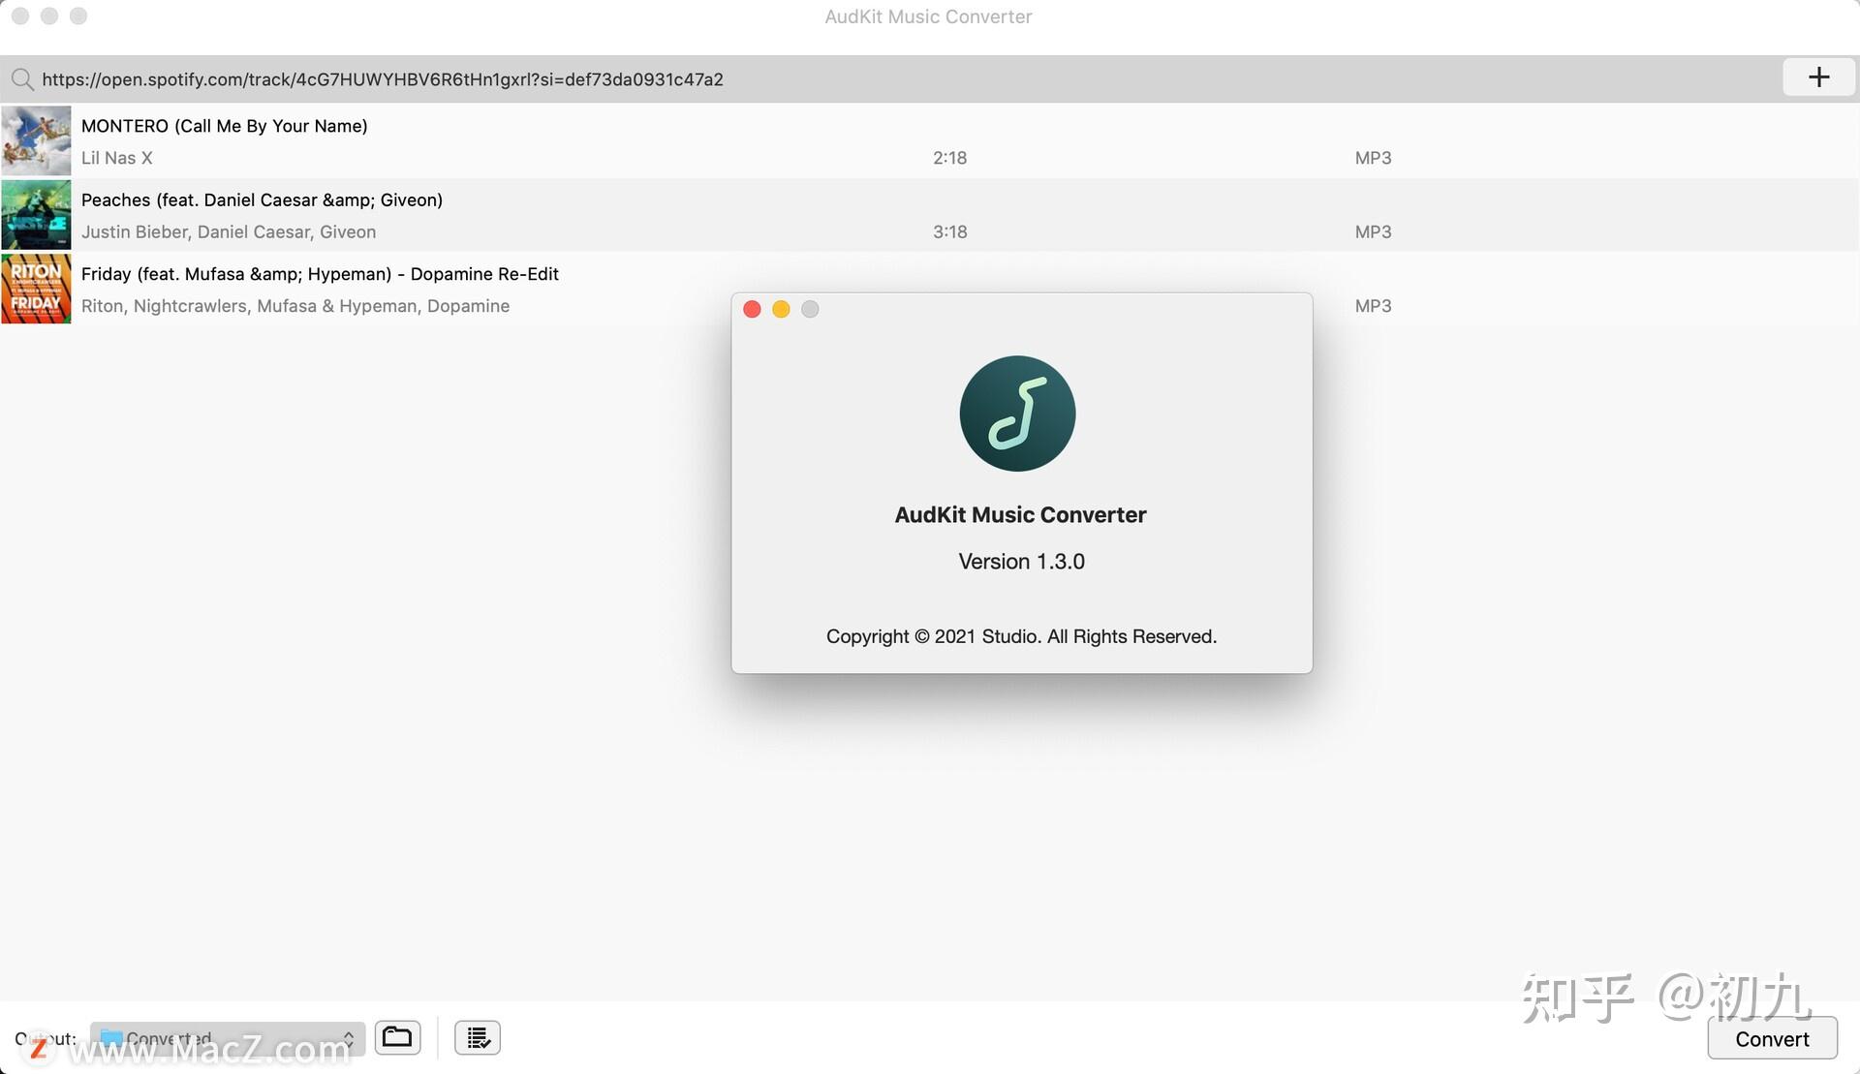Viewport: 1860px width, 1074px height.
Task: Open the converted history list icon
Action: (x=478, y=1038)
